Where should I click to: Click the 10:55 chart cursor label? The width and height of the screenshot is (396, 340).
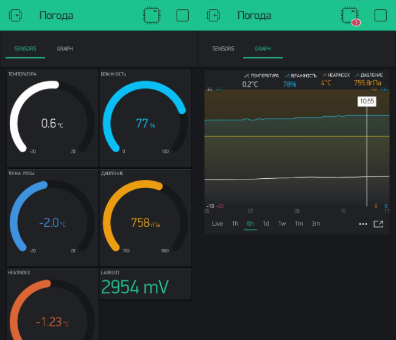coord(367,102)
